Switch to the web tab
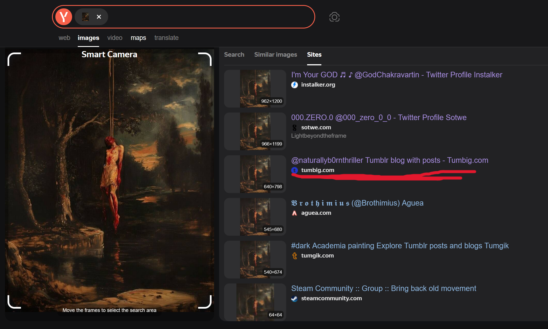Image resolution: width=548 pixels, height=329 pixels. pyautogui.click(x=64, y=38)
